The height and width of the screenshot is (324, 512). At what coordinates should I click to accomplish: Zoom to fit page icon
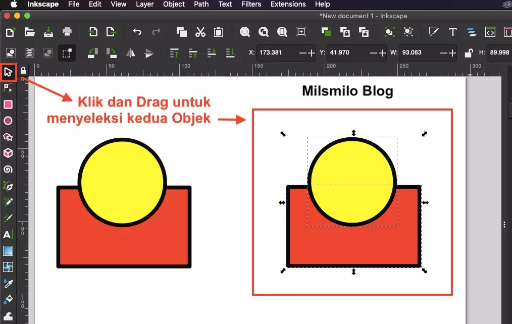(x=282, y=32)
